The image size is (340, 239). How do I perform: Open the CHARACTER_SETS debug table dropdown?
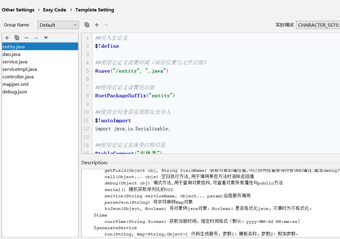click(318, 25)
